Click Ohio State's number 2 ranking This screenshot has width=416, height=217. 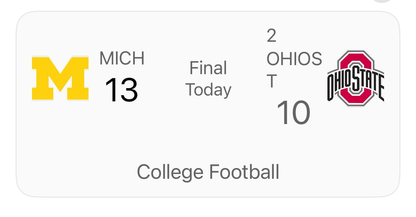pos(272,36)
